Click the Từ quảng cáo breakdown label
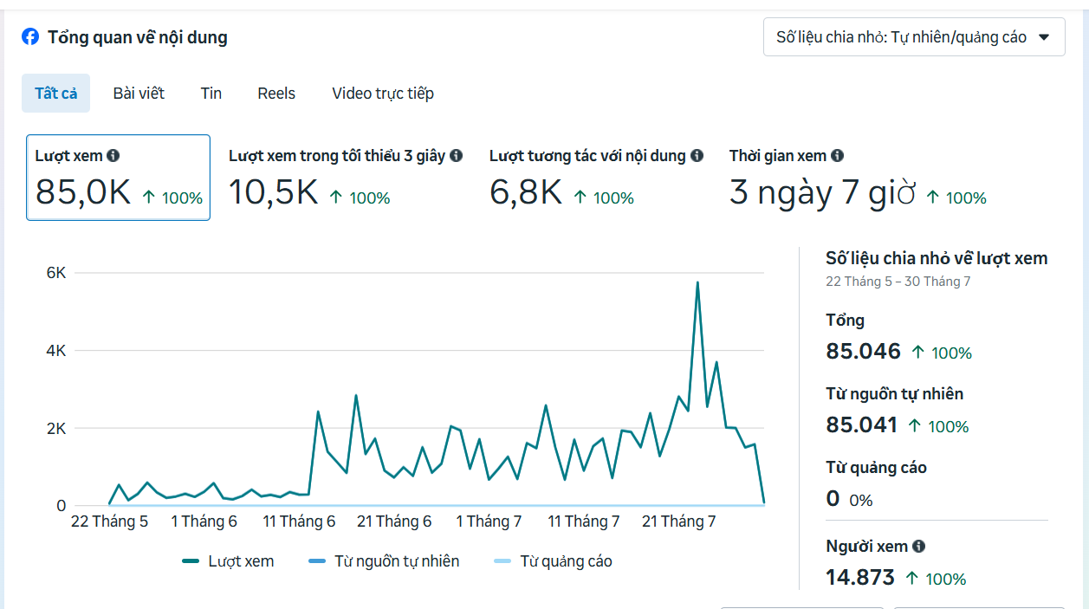The height and width of the screenshot is (609, 1089). click(876, 468)
